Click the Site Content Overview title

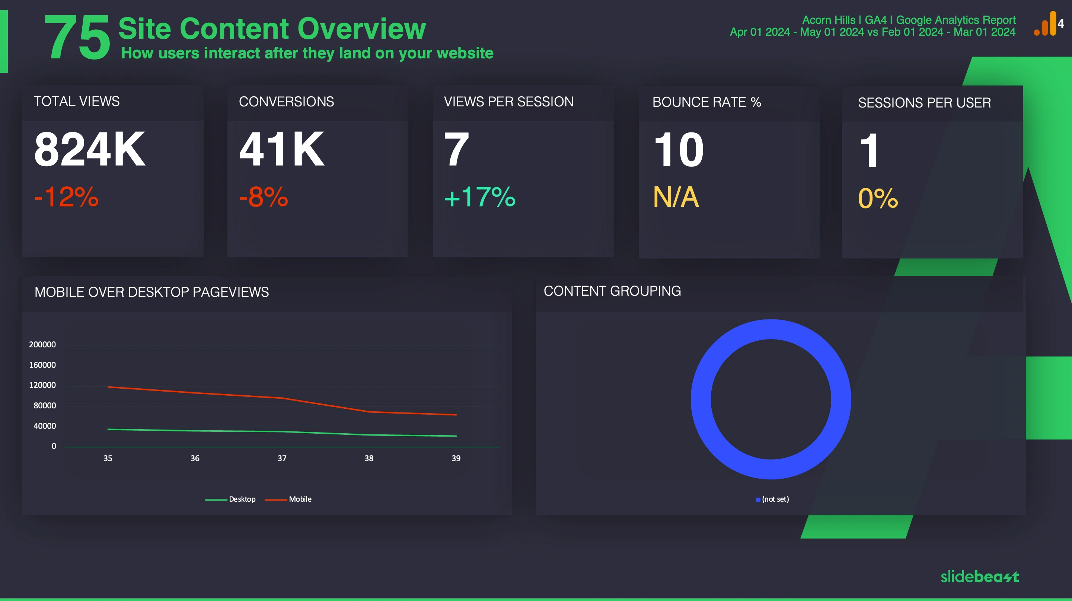point(272,29)
